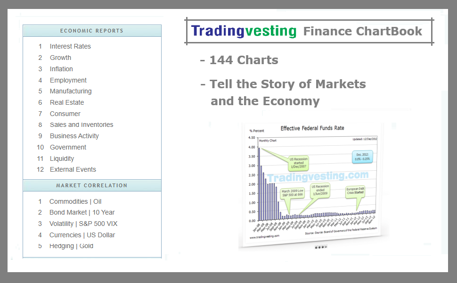Image resolution: width=457 pixels, height=283 pixels.
Task: Open the Interest Rates report
Action: click(70, 46)
